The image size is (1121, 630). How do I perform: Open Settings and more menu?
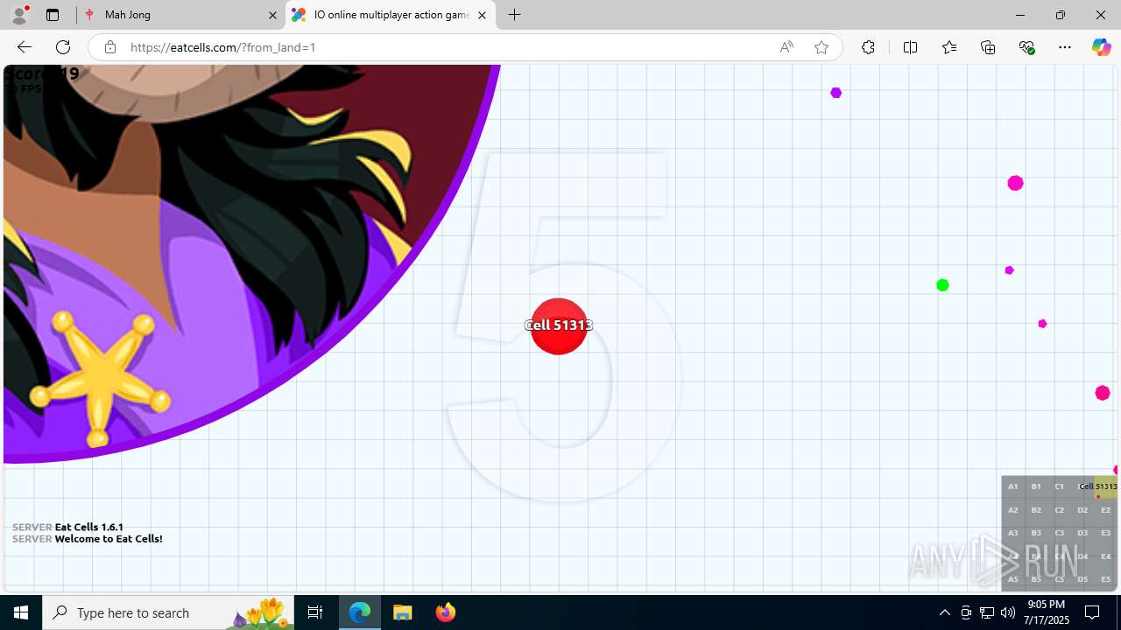[1065, 47]
